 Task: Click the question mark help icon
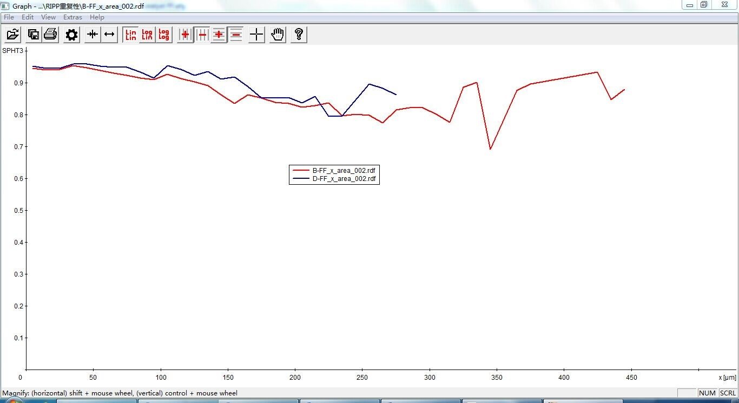[299, 35]
